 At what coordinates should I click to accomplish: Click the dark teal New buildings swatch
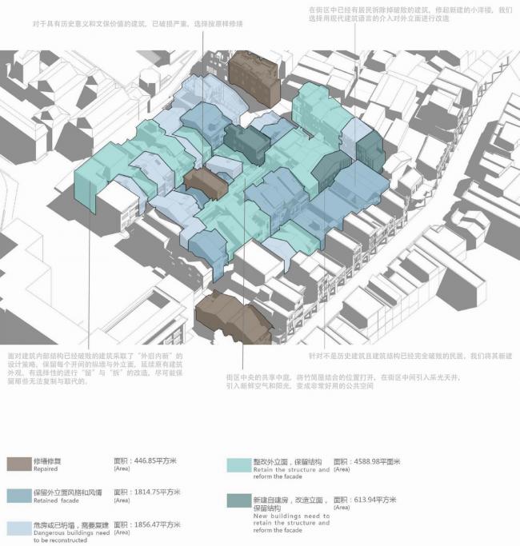point(238,501)
